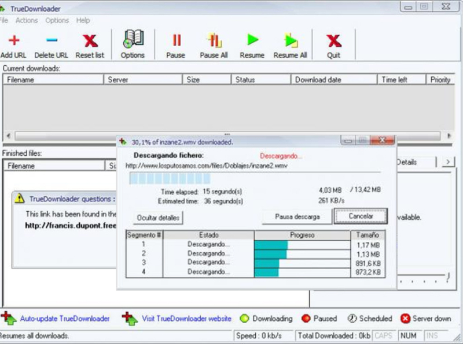Sort by Download date column
This screenshot has width=463, height=344.
(x=335, y=80)
